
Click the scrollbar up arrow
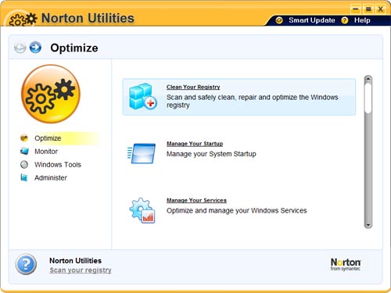point(368,79)
